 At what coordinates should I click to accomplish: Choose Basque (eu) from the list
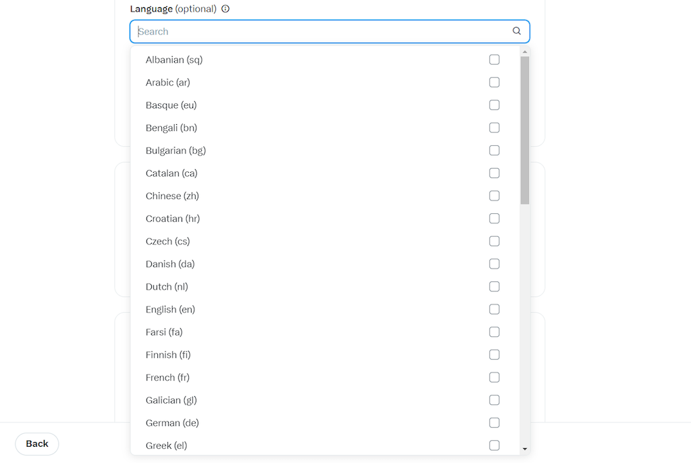[325, 105]
